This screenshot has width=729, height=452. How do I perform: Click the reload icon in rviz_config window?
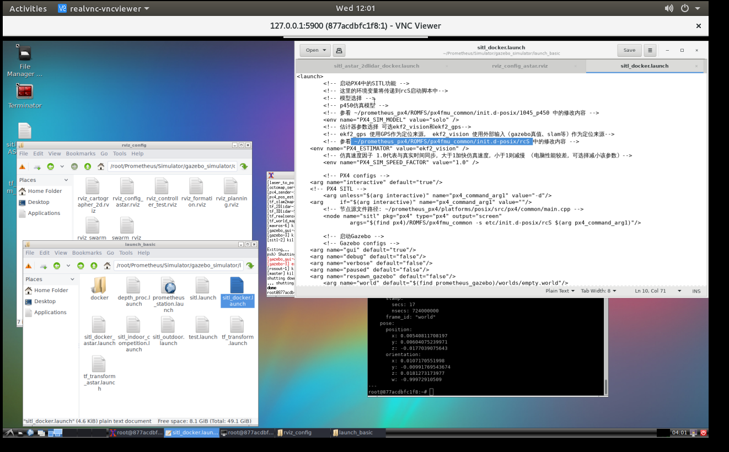click(244, 166)
